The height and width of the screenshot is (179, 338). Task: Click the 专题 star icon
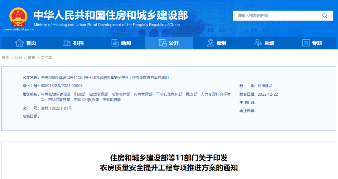click(306, 43)
